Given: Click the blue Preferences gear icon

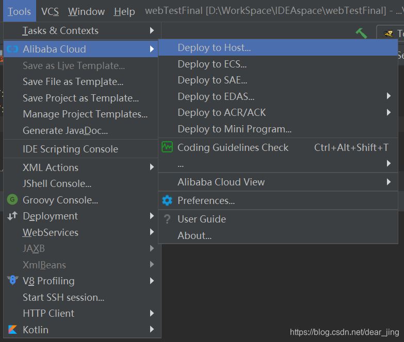Looking at the screenshot, I should pos(167,200).
